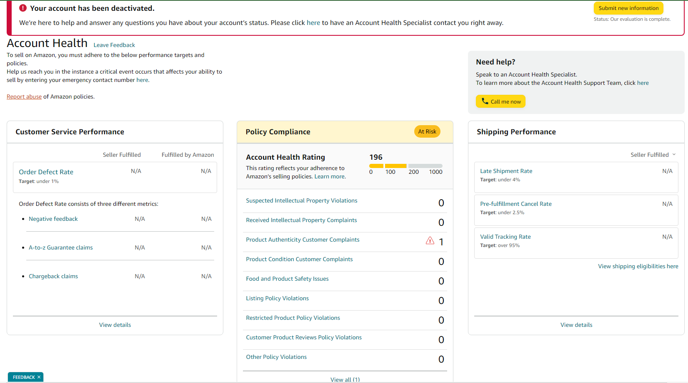Viewport: 688px width, 383px height.
Task: Click the Need help? heading
Action: 495,62
